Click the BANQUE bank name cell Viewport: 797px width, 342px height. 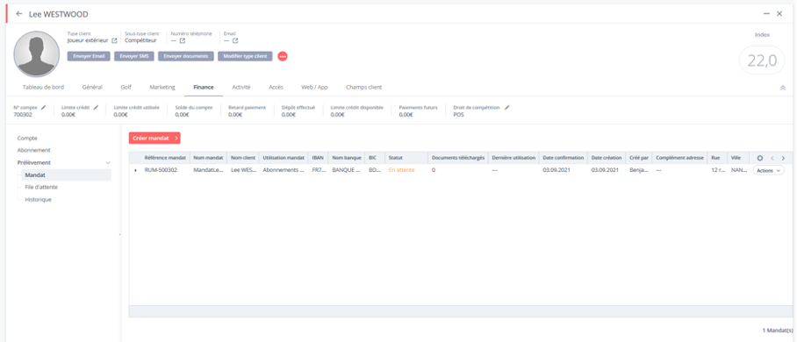click(x=346, y=170)
